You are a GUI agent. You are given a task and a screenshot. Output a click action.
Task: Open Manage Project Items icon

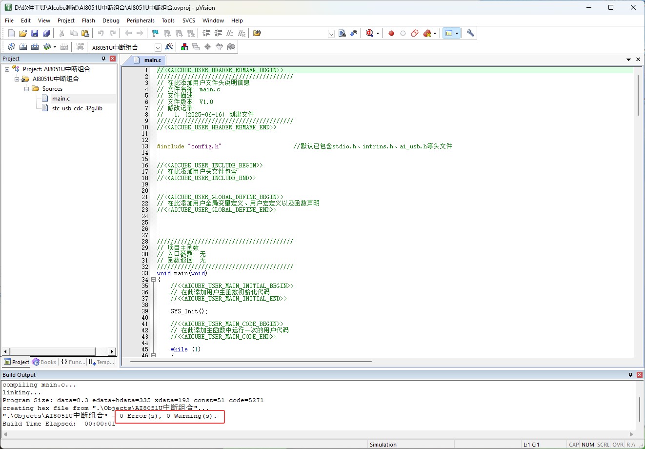[x=184, y=47]
